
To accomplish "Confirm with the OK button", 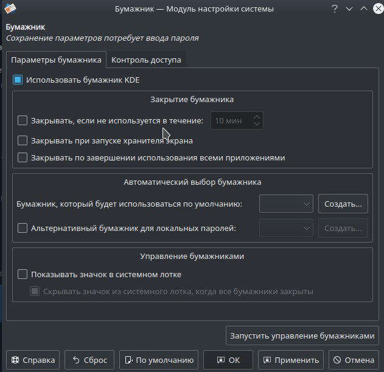I will coord(228,360).
